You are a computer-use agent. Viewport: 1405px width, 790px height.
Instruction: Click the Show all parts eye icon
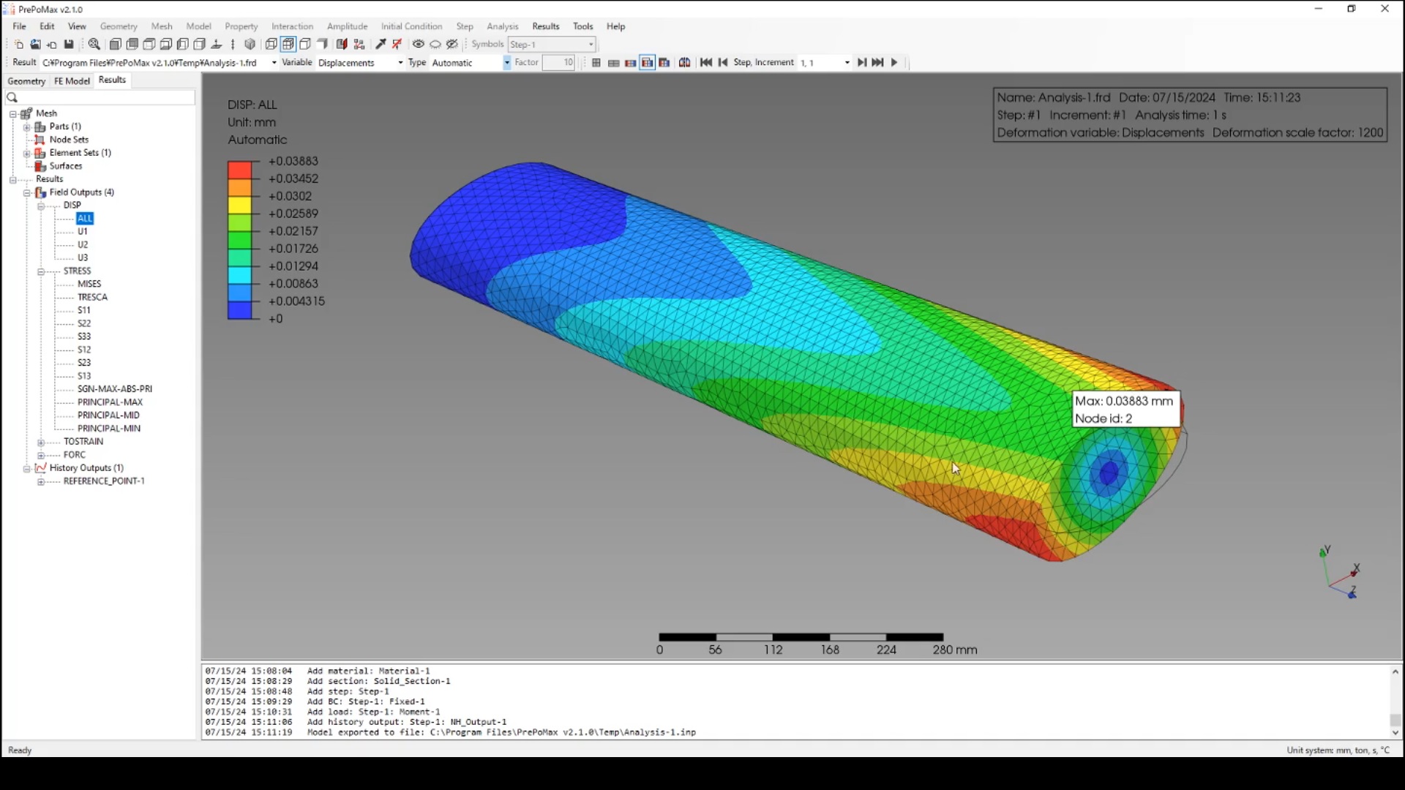click(x=418, y=45)
